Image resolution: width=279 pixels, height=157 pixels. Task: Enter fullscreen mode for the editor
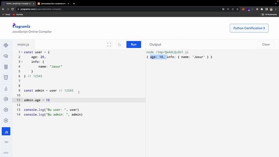coord(109,44)
